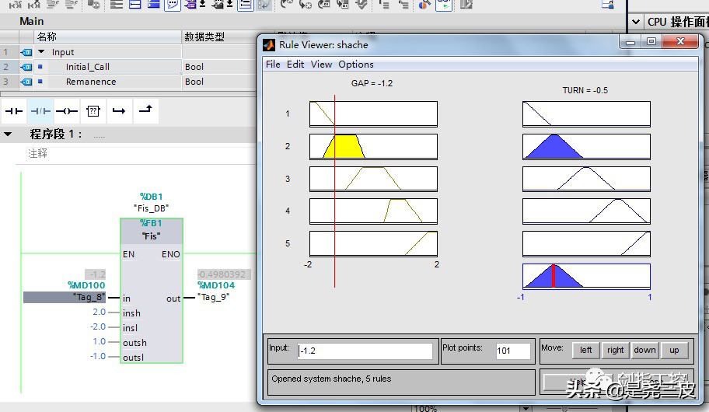Click the 名称 column header

click(107, 37)
